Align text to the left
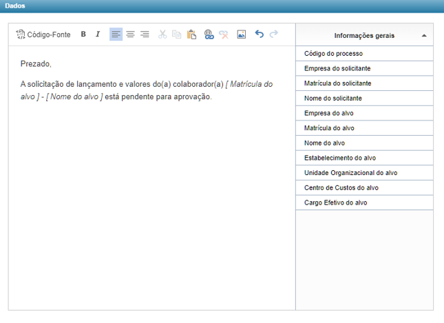444x323 pixels. [x=116, y=34]
